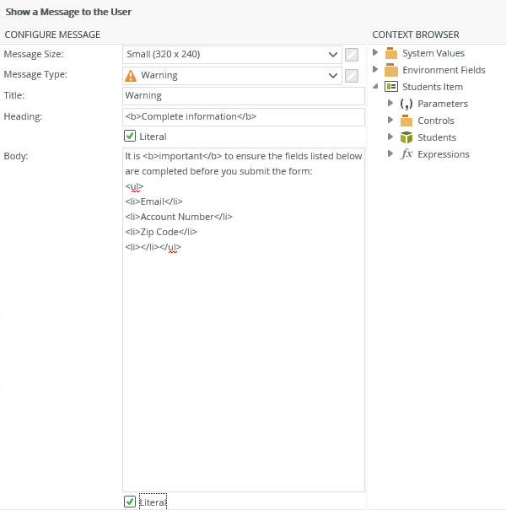This screenshot has height=510, width=506.
Task: Collapse the Students Item node
Action: [375, 87]
